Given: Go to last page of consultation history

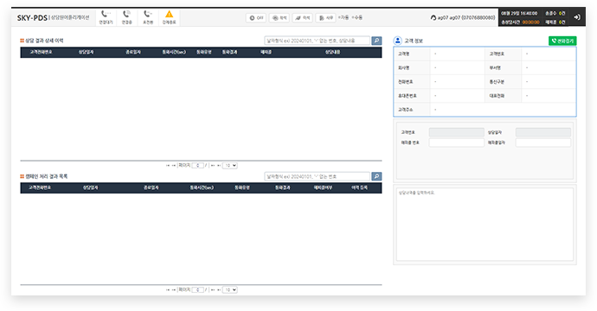Looking at the screenshot, I should coord(219,165).
